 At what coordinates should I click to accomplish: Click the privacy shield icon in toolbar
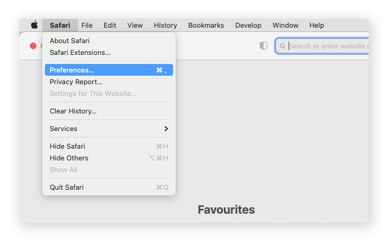(263, 46)
